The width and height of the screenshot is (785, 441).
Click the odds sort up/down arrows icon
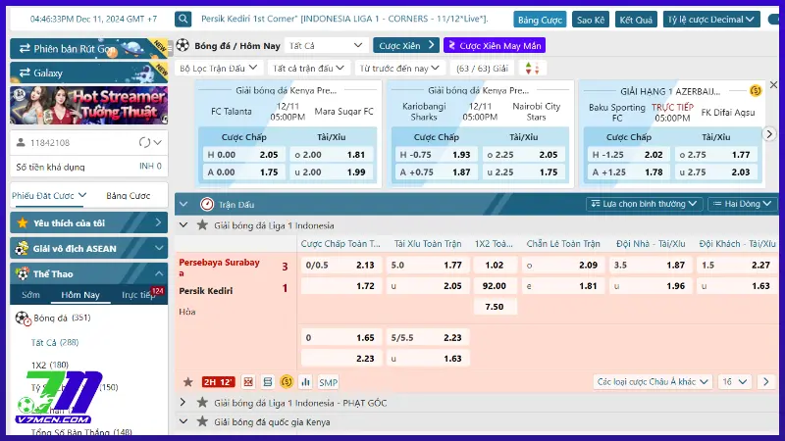531,68
